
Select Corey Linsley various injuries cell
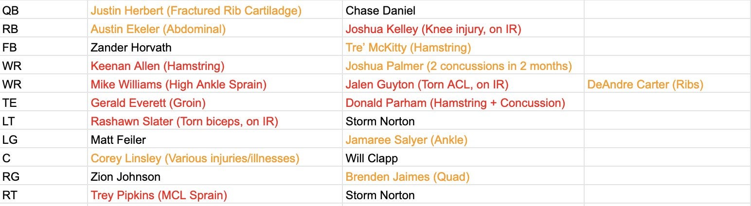tap(195, 158)
